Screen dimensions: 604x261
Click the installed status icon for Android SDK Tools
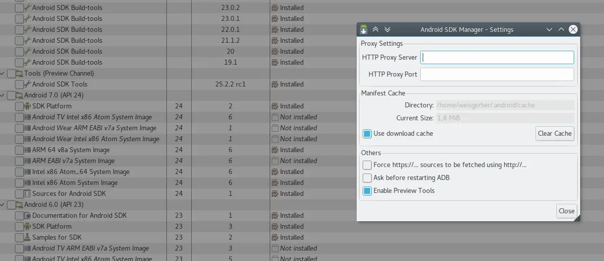click(x=275, y=84)
